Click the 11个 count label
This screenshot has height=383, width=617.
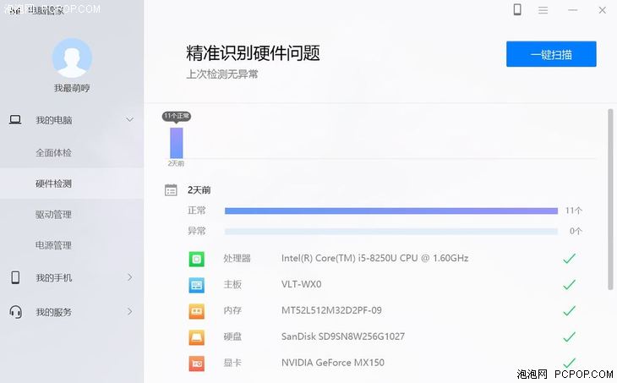coord(573,211)
